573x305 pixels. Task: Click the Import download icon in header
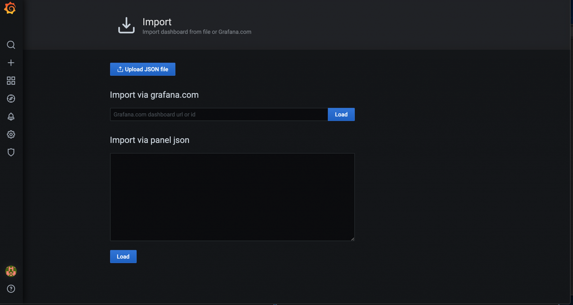pos(126,25)
